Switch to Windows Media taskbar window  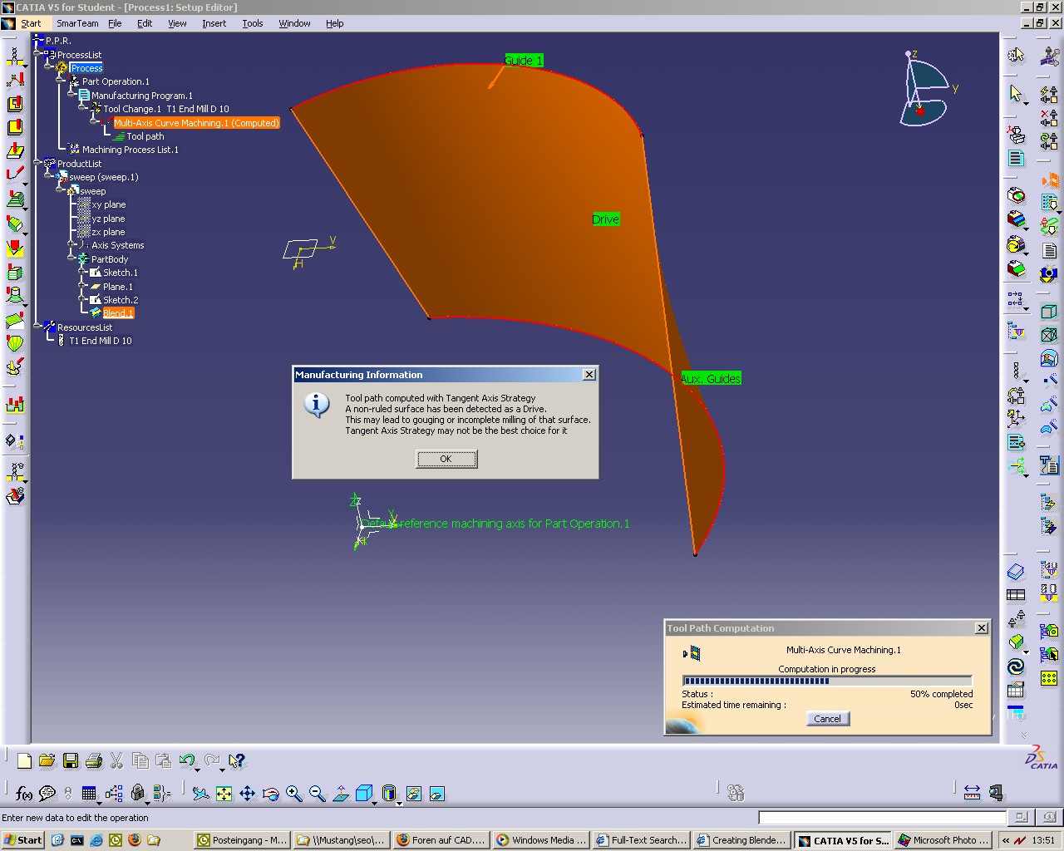[541, 840]
